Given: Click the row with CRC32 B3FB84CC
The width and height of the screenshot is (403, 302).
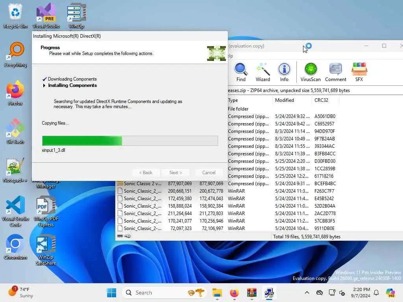Looking at the screenshot, I should point(283,154).
